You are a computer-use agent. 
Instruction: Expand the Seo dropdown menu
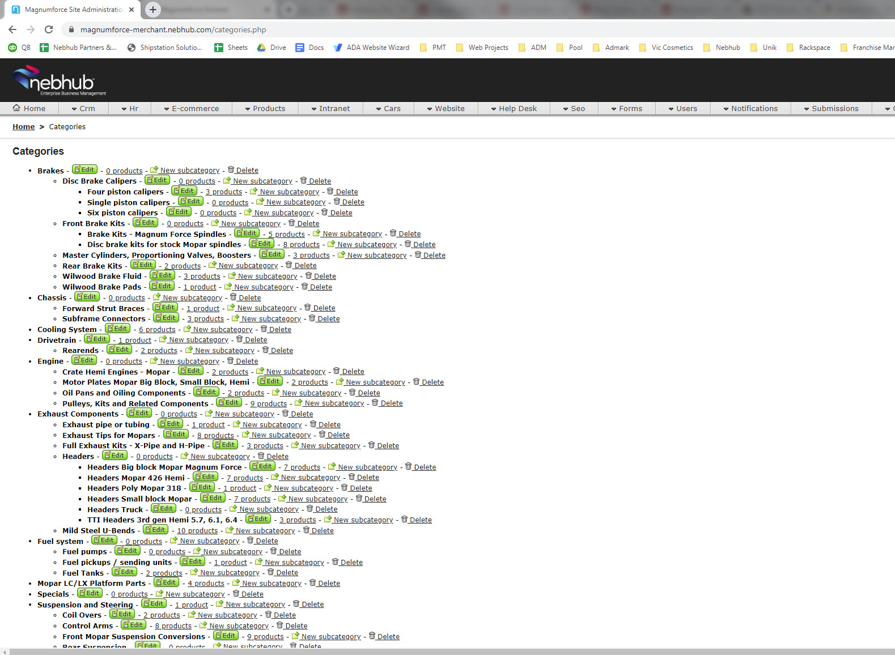tap(574, 108)
